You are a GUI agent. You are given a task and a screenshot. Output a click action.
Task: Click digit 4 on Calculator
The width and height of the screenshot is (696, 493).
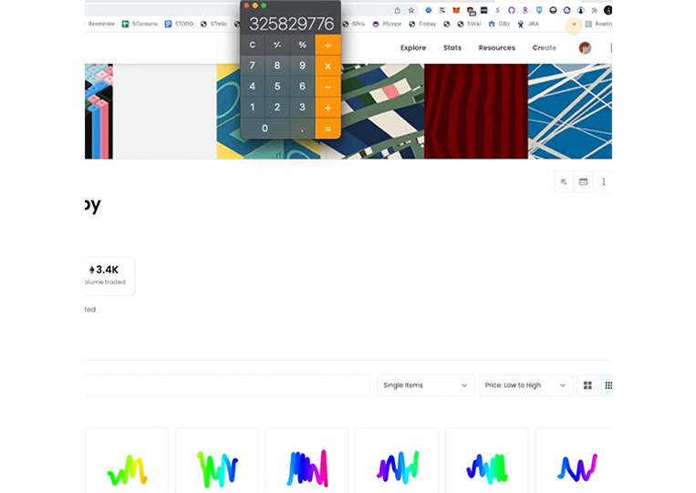click(252, 87)
